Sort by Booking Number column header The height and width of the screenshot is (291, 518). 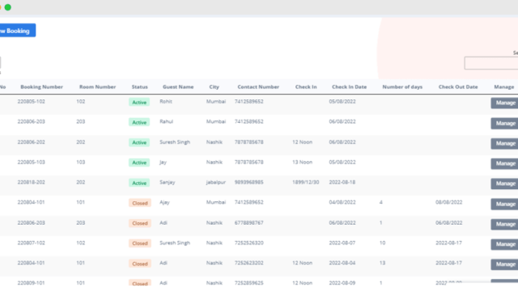pyautogui.click(x=41, y=86)
